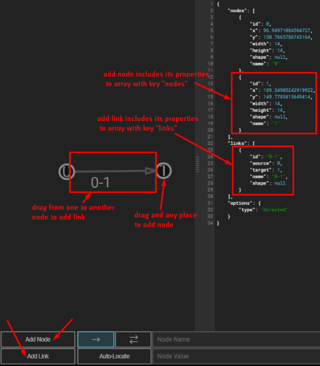Select the directed arrow link type
Screen dimensions: 320x366
tap(96, 339)
